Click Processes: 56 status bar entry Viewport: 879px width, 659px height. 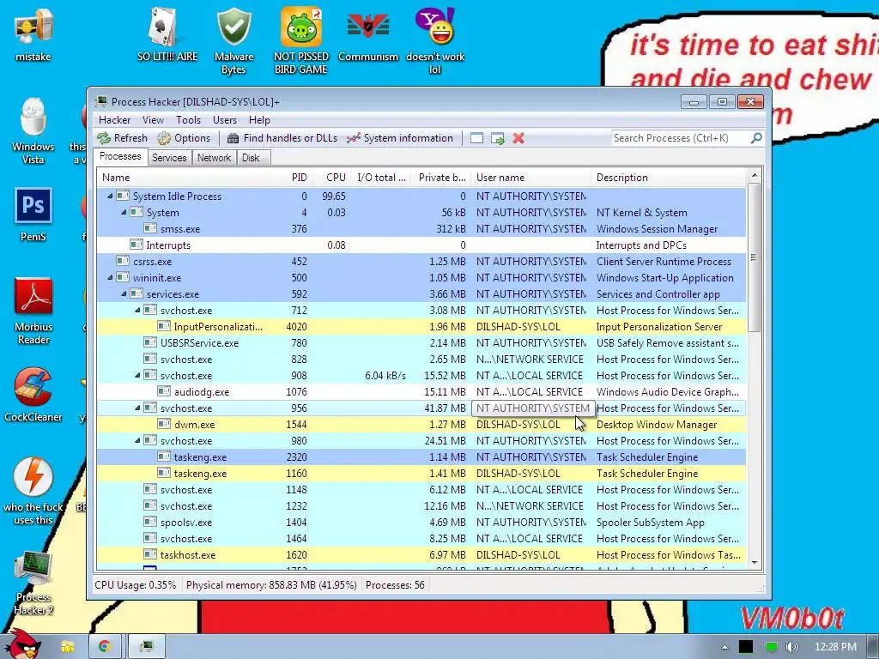(x=395, y=585)
